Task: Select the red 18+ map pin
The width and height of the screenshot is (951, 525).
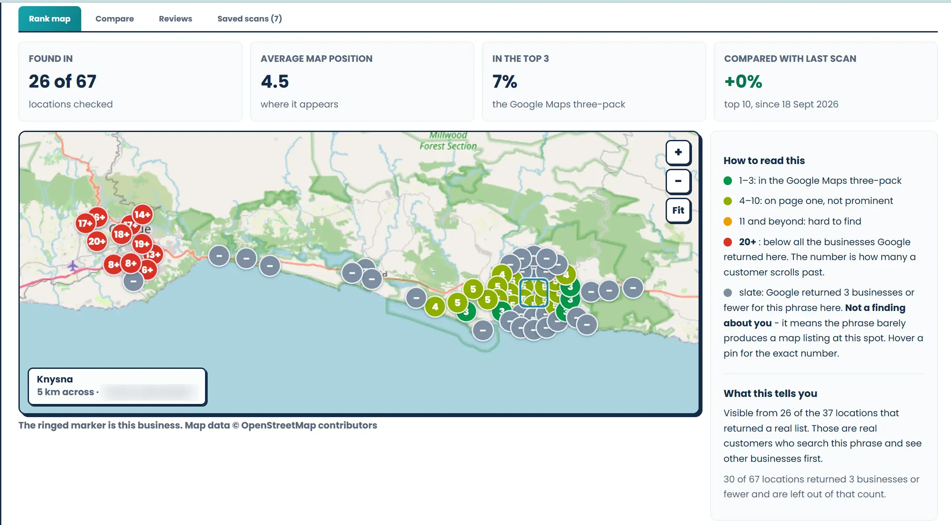Action: [121, 234]
